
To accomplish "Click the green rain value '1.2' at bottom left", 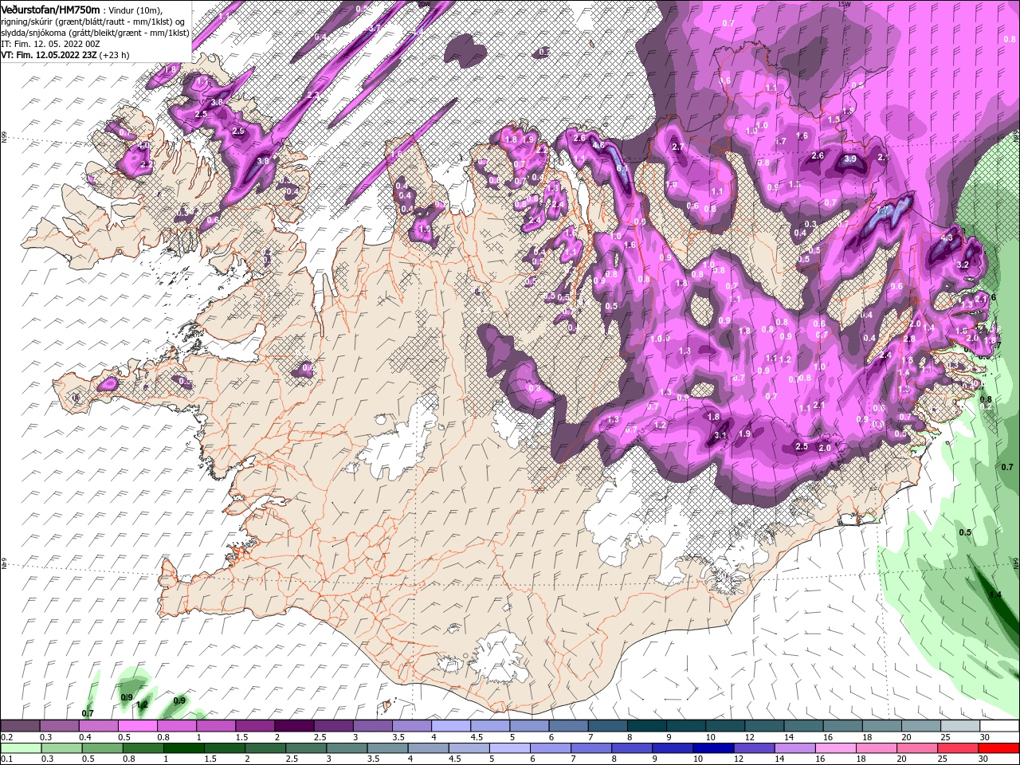I will coord(143,704).
